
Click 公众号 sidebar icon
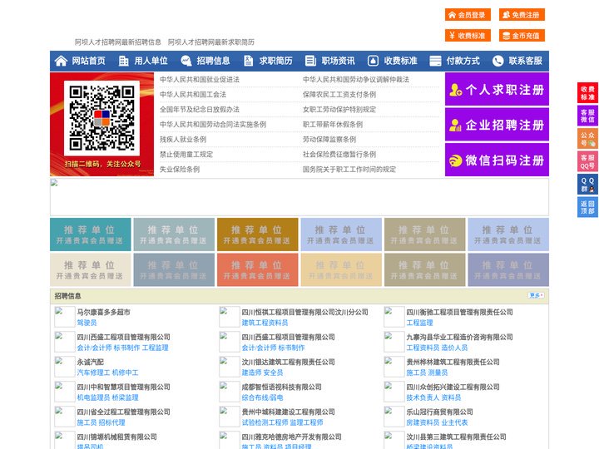(x=587, y=139)
